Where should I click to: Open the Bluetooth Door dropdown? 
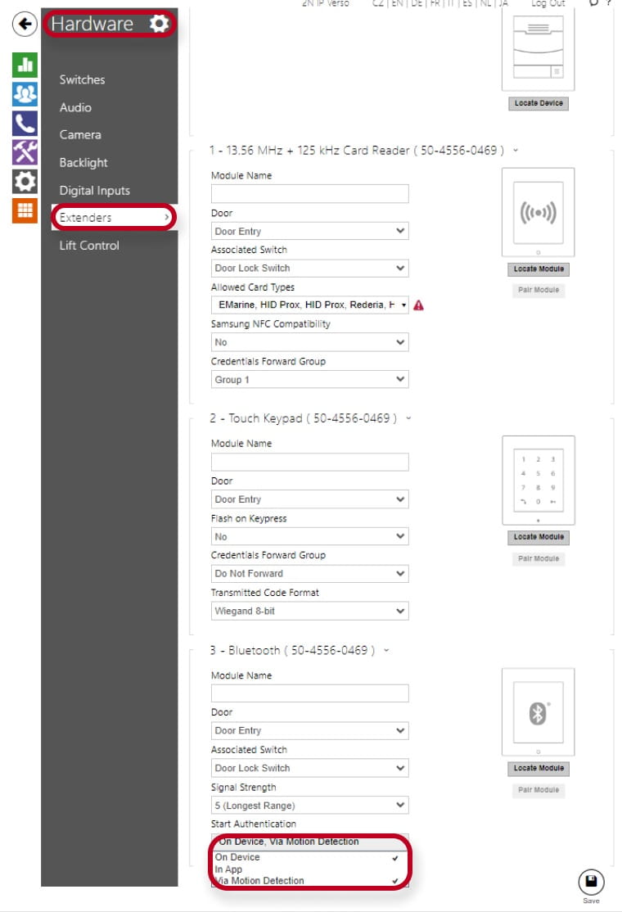tap(310, 730)
